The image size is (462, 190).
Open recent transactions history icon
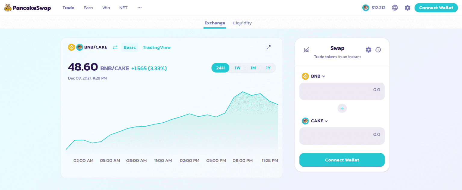(x=378, y=50)
